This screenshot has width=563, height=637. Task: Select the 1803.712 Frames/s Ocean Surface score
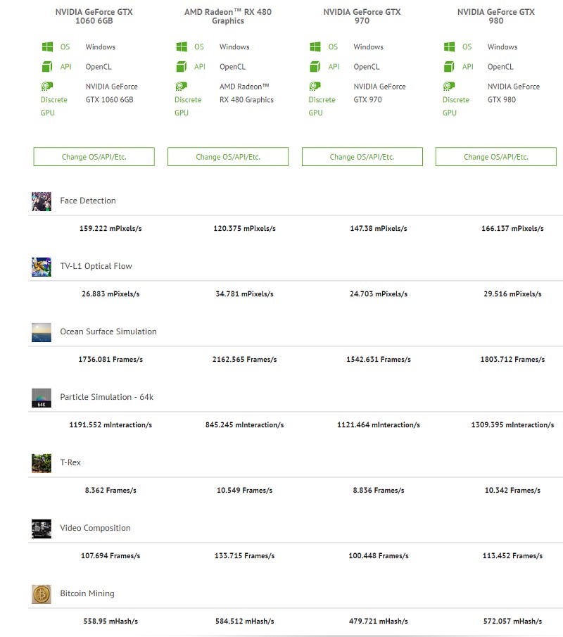(512, 359)
